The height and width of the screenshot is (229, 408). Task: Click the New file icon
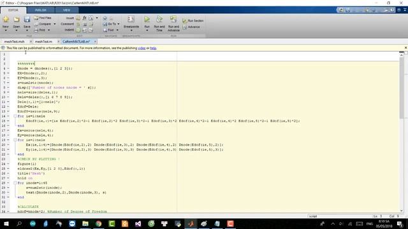coord(6,19)
